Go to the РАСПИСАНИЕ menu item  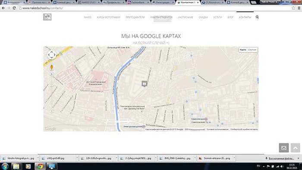coord(186,17)
